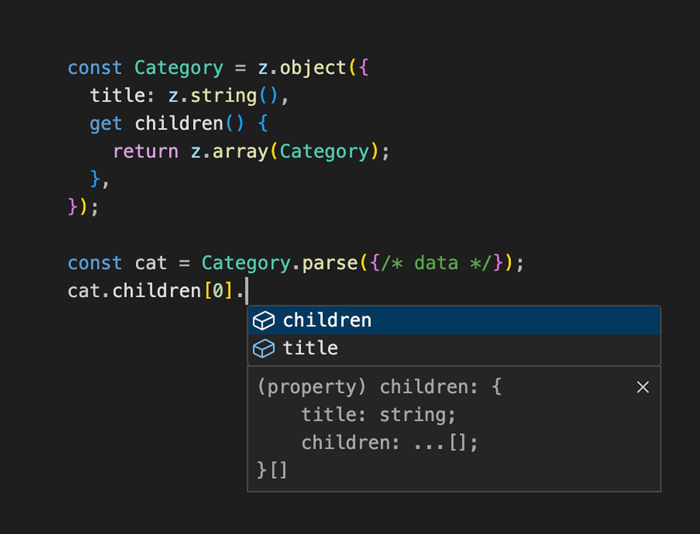Click Category inside the array parentheses
700x534 pixels.
[x=324, y=151]
